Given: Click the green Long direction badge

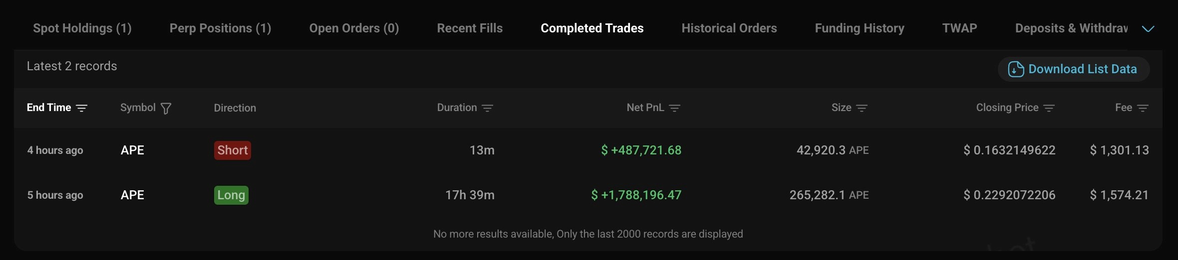Looking at the screenshot, I should point(231,195).
